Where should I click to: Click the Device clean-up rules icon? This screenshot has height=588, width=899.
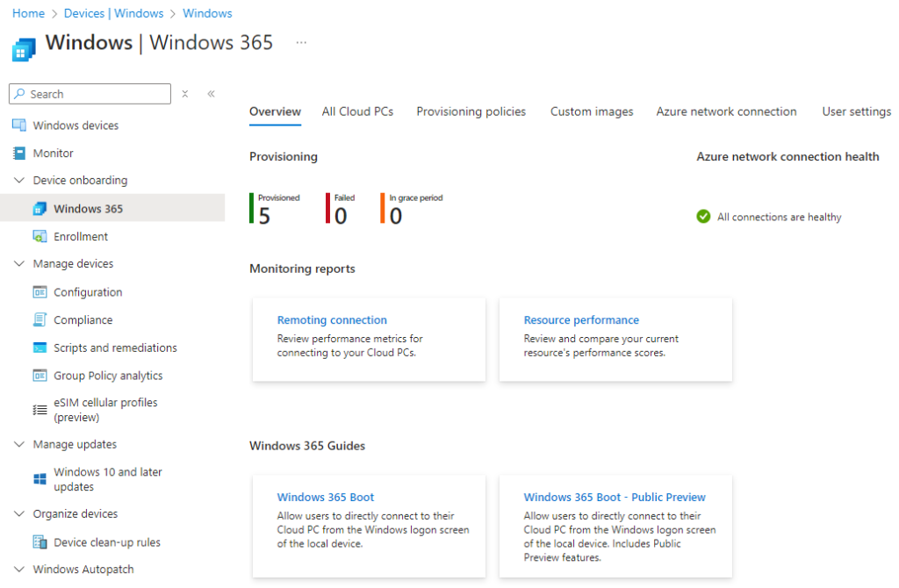tap(40, 542)
